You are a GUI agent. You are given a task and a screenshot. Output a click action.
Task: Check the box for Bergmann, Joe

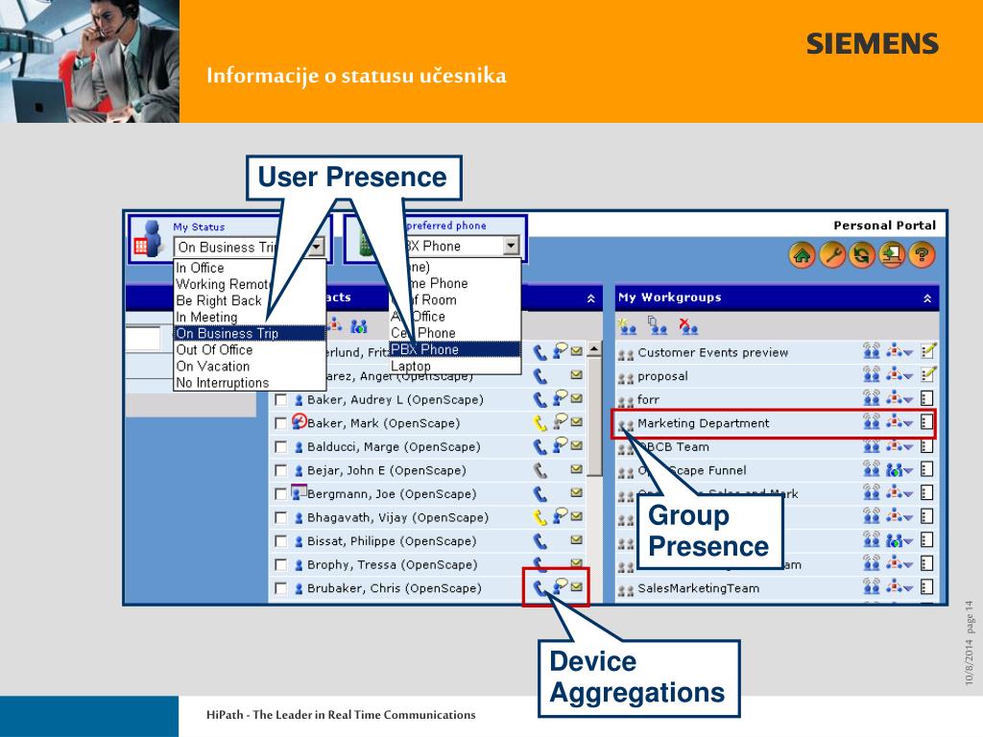click(x=281, y=494)
